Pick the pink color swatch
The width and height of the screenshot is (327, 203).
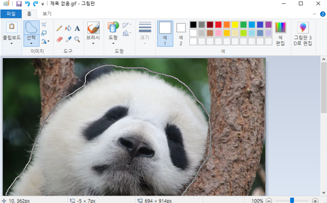(x=218, y=33)
